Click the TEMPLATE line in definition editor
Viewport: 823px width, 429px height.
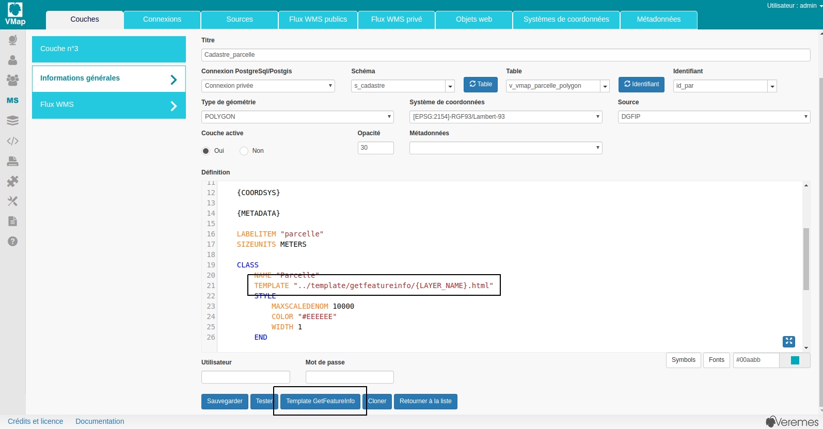374,286
